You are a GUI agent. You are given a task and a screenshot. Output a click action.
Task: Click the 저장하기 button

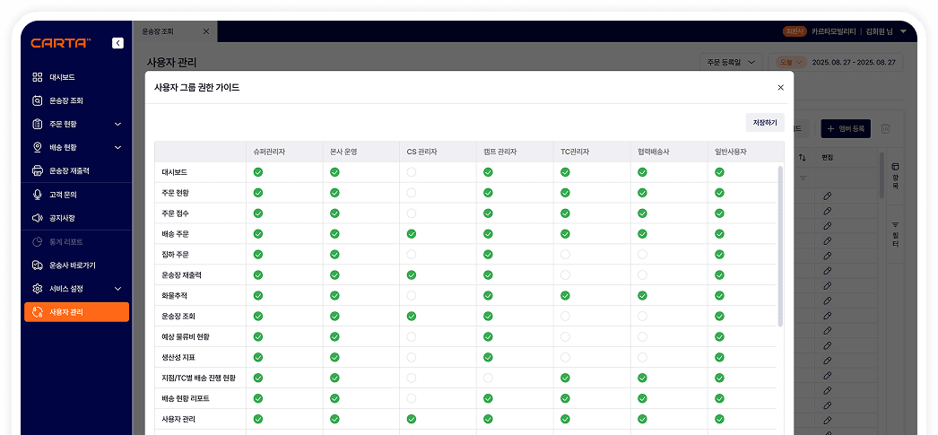tap(765, 122)
